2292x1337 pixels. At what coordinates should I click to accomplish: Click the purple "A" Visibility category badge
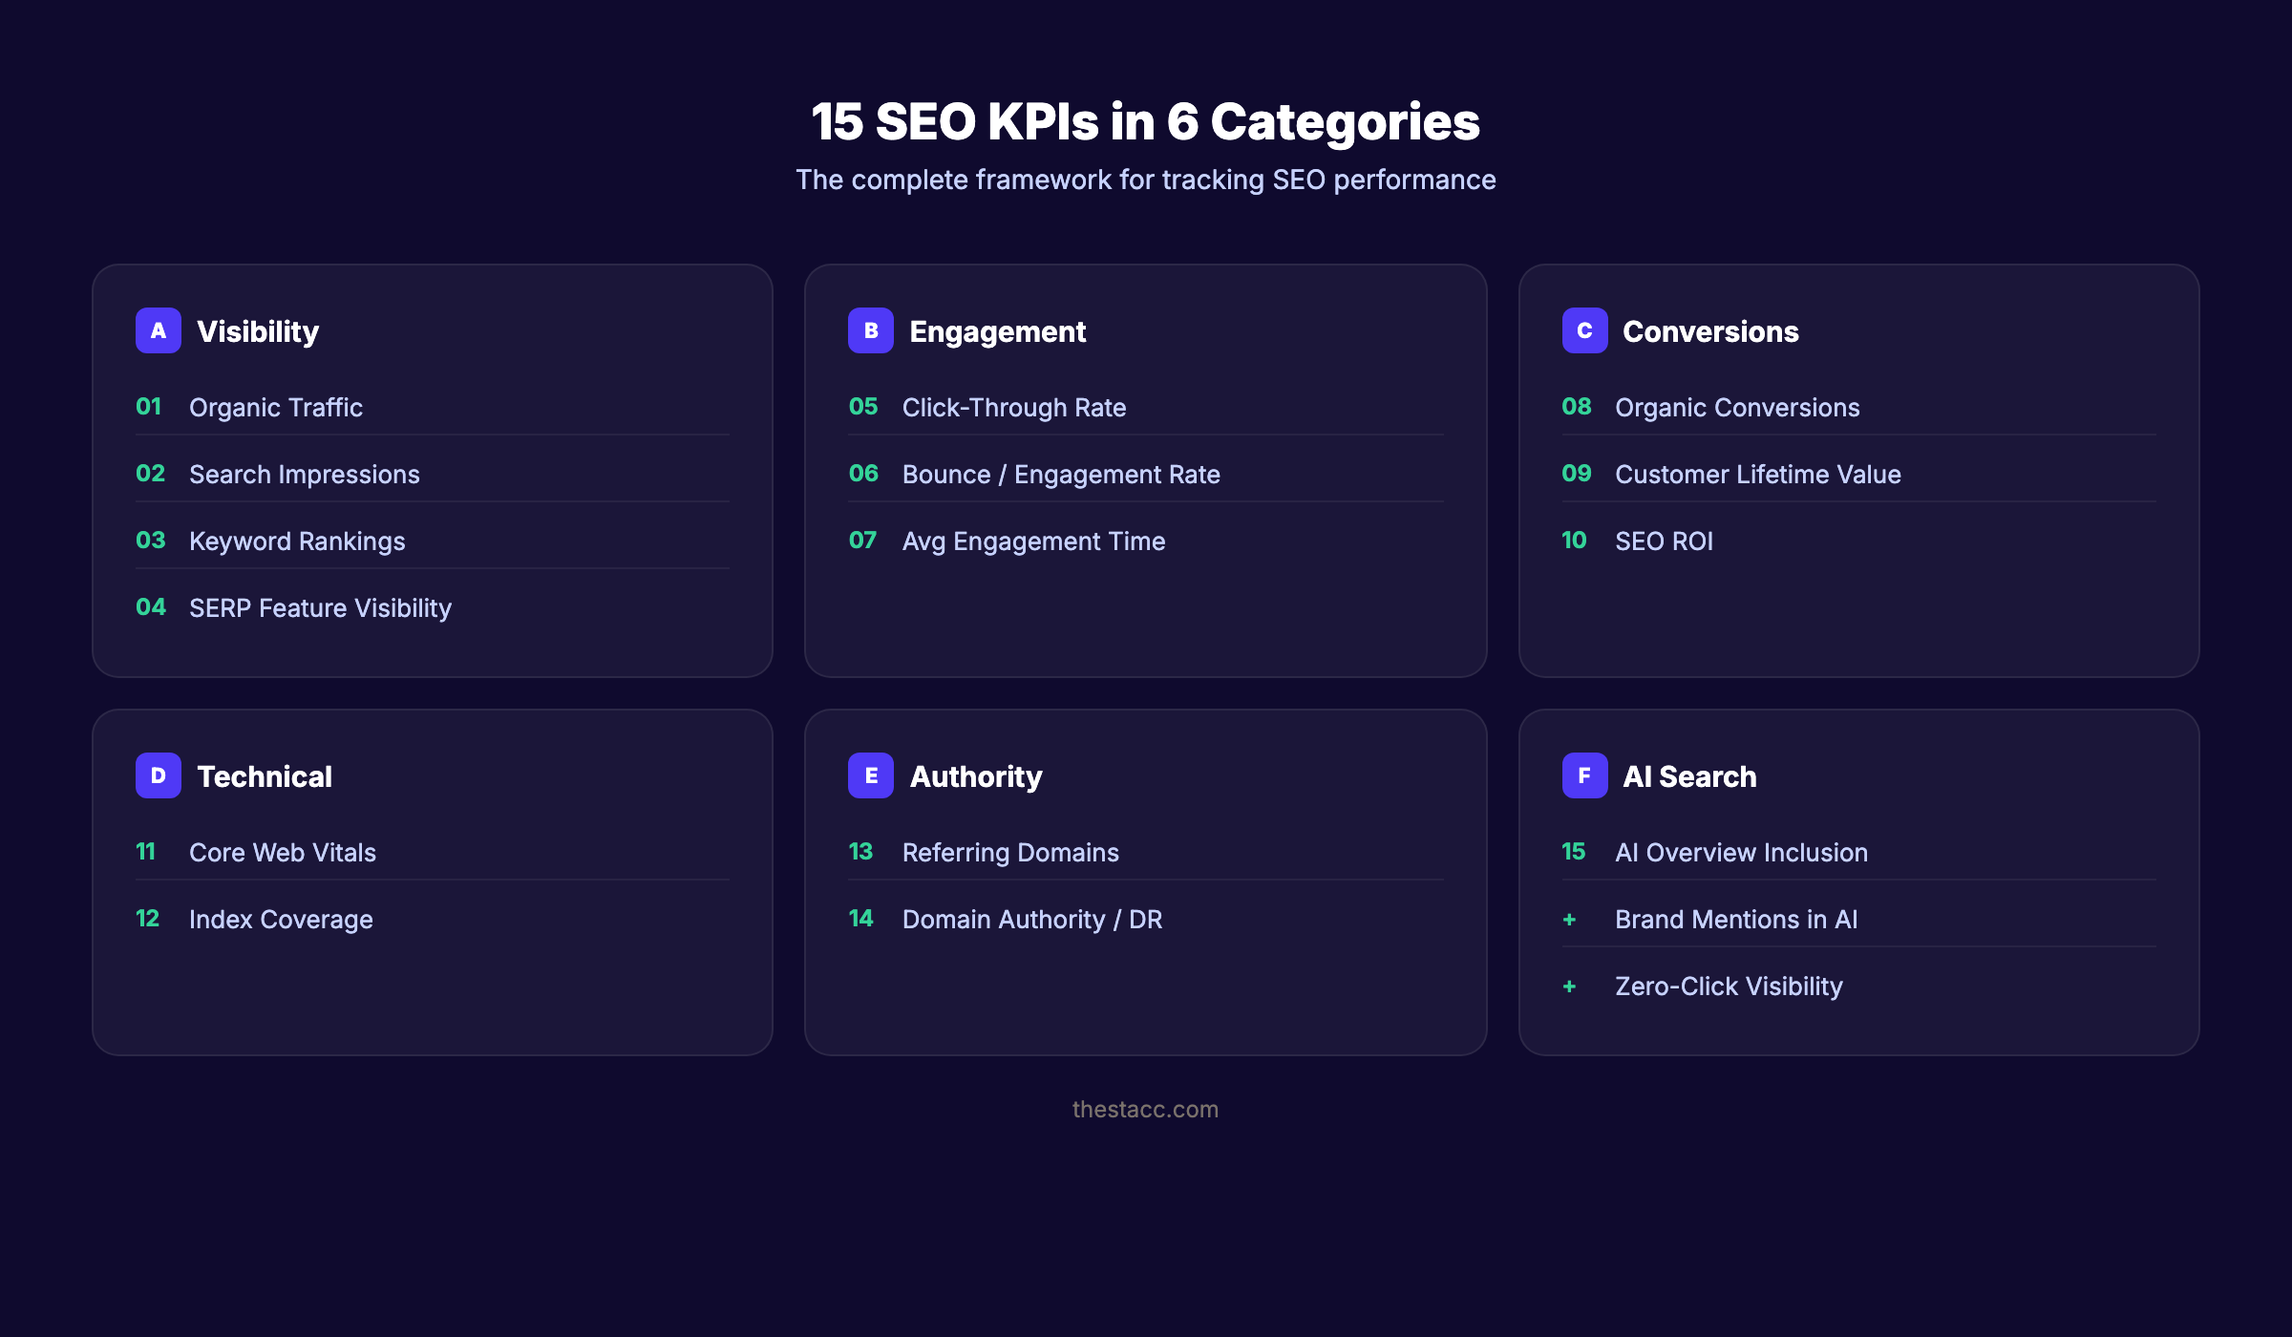[x=159, y=331]
